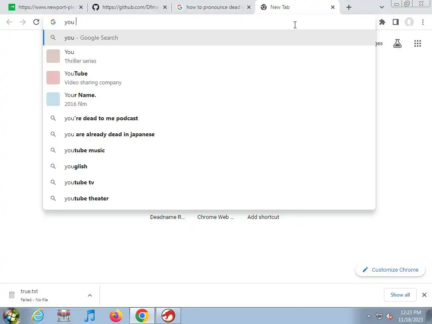Viewport: 432px width, 324px height.
Task: Launch Internet Explorer from taskbar
Action: (38, 316)
